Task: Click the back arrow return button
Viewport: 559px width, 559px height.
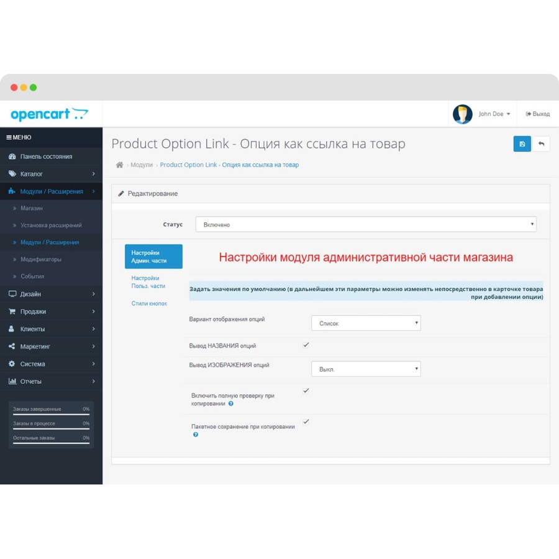Action: point(541,143)
